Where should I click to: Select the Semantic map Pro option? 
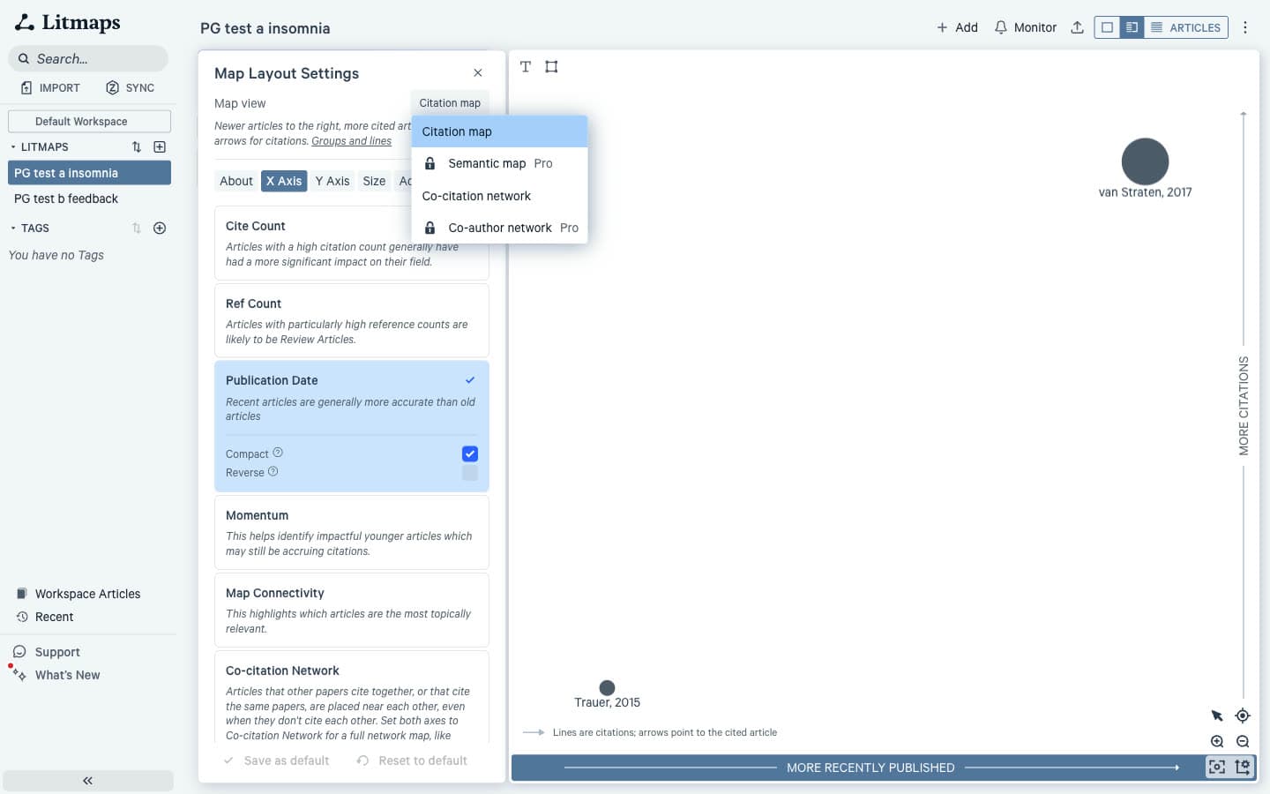point(499,163)
